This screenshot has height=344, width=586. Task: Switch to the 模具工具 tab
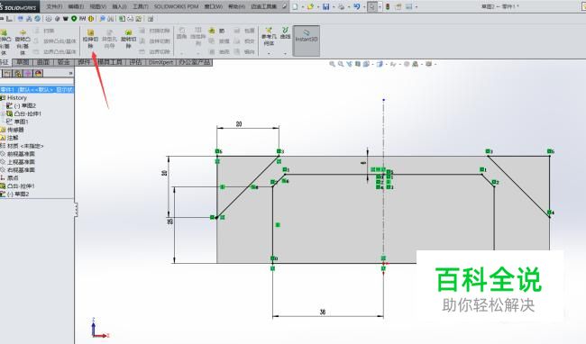(x=110, y=62)
